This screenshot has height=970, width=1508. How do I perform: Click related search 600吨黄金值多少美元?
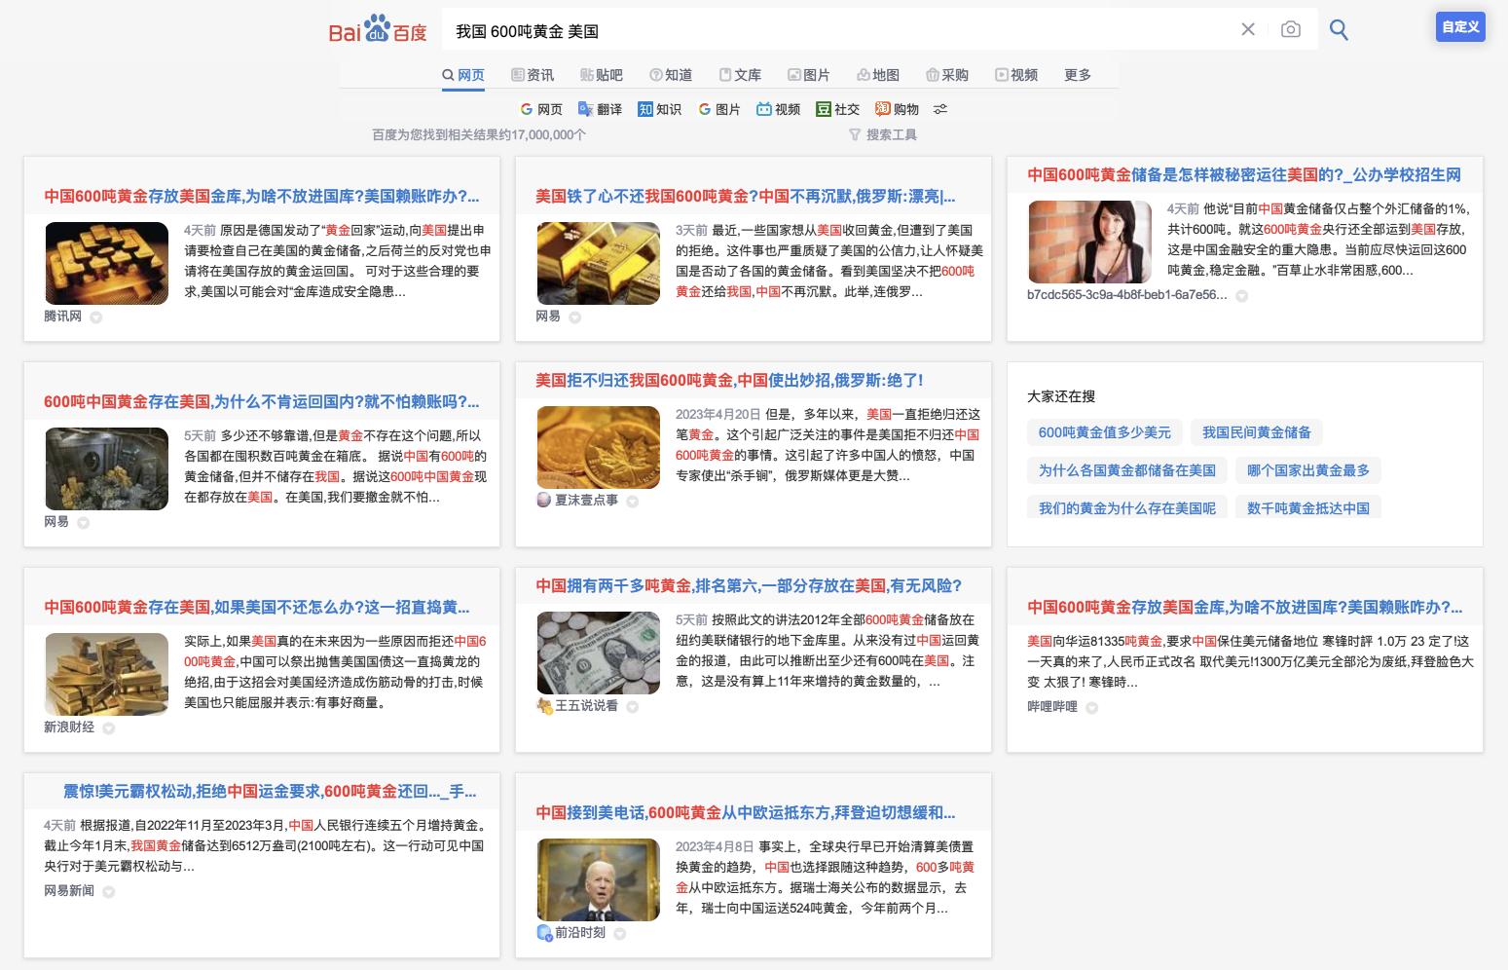click(1105, 431)
